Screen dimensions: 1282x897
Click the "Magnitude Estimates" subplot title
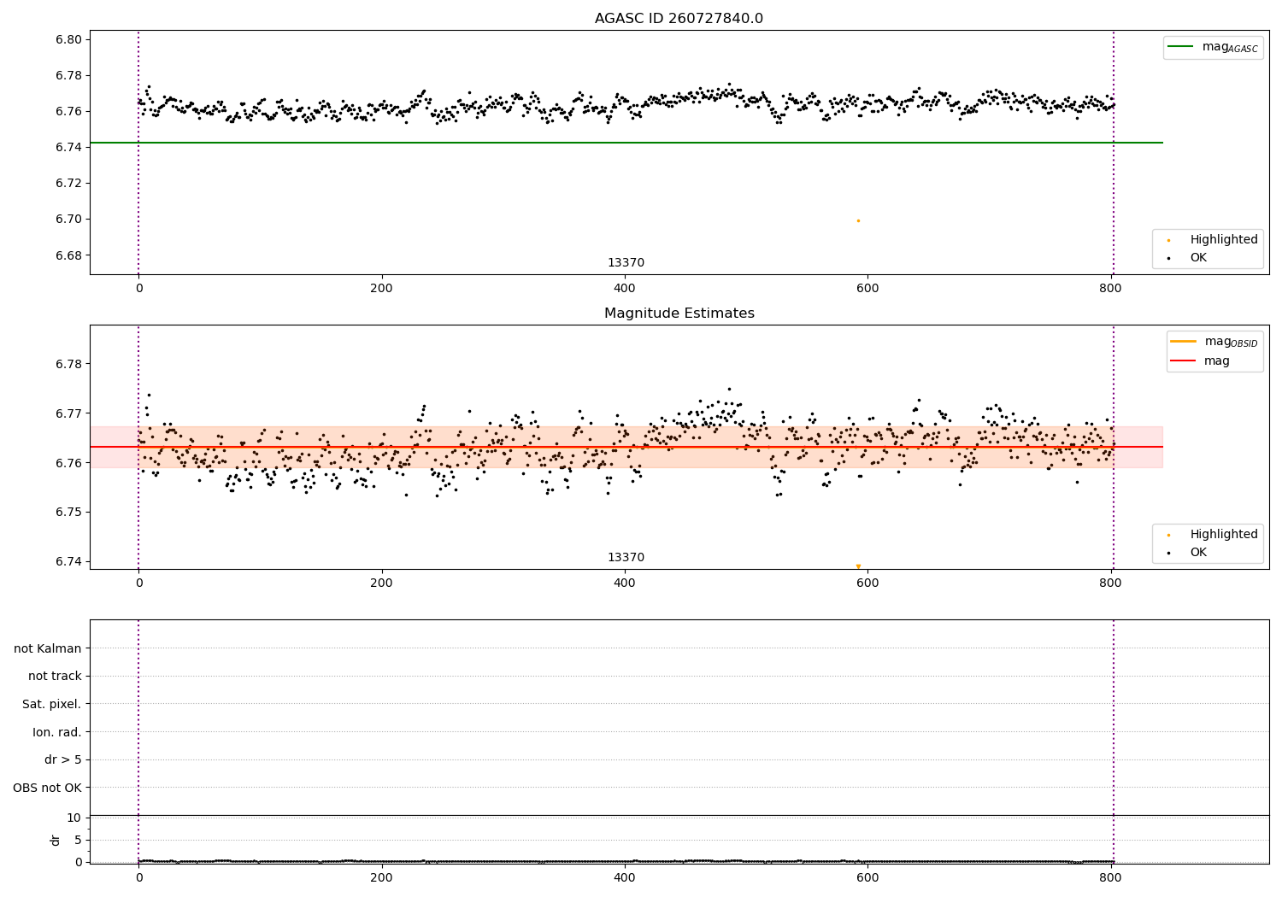tap(679, 314)
